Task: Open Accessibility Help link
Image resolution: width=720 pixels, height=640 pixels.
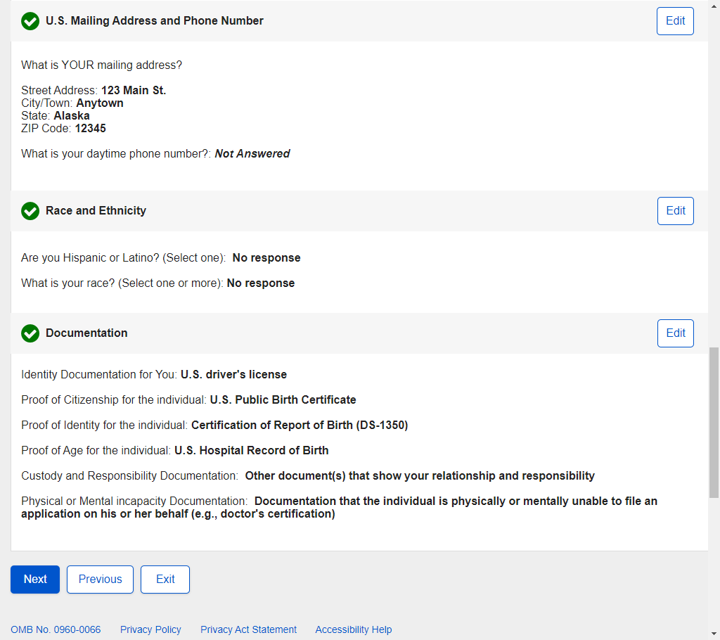Action: (x=354, y=629)
